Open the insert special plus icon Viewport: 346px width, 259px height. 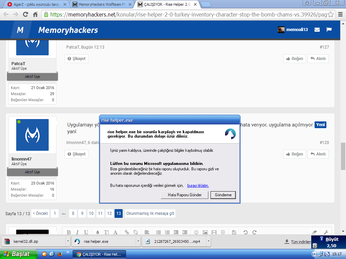pos(223,232)
